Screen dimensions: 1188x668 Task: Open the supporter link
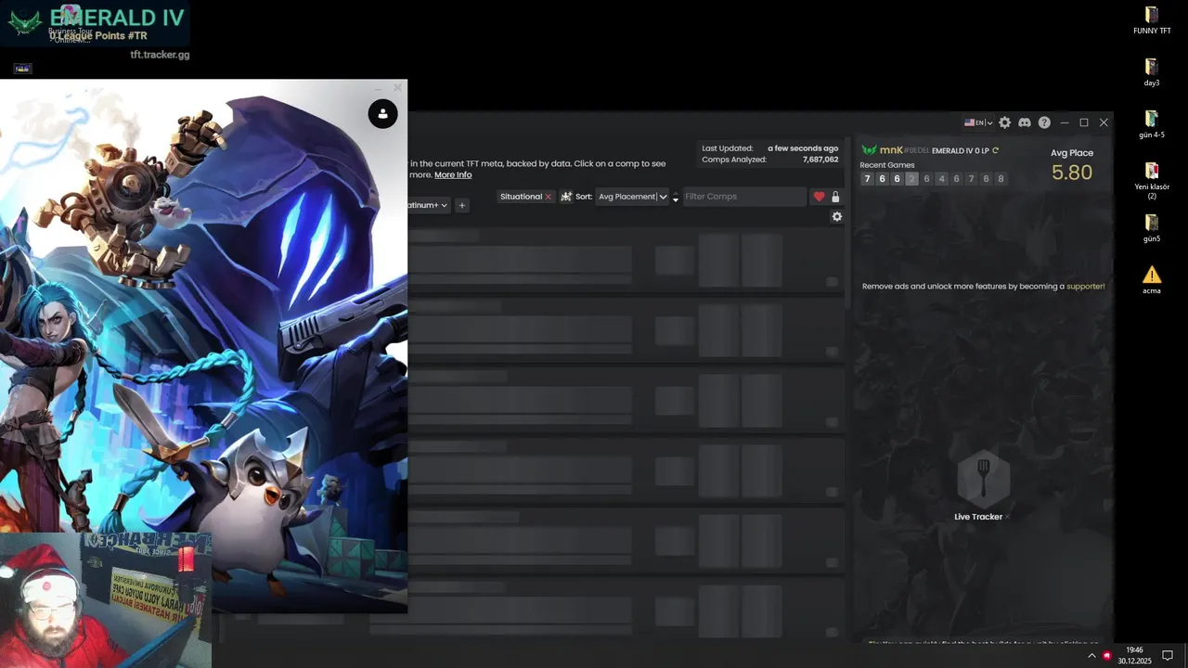point(1085,287)
